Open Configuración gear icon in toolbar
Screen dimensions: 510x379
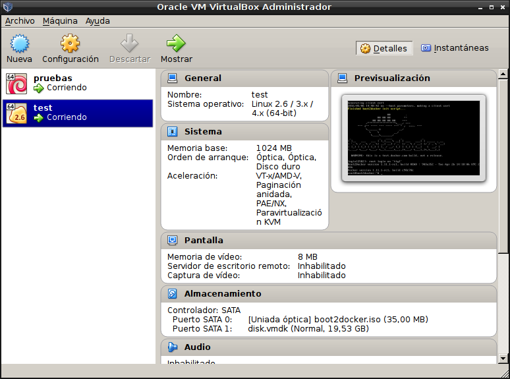[x=71, y=44]
